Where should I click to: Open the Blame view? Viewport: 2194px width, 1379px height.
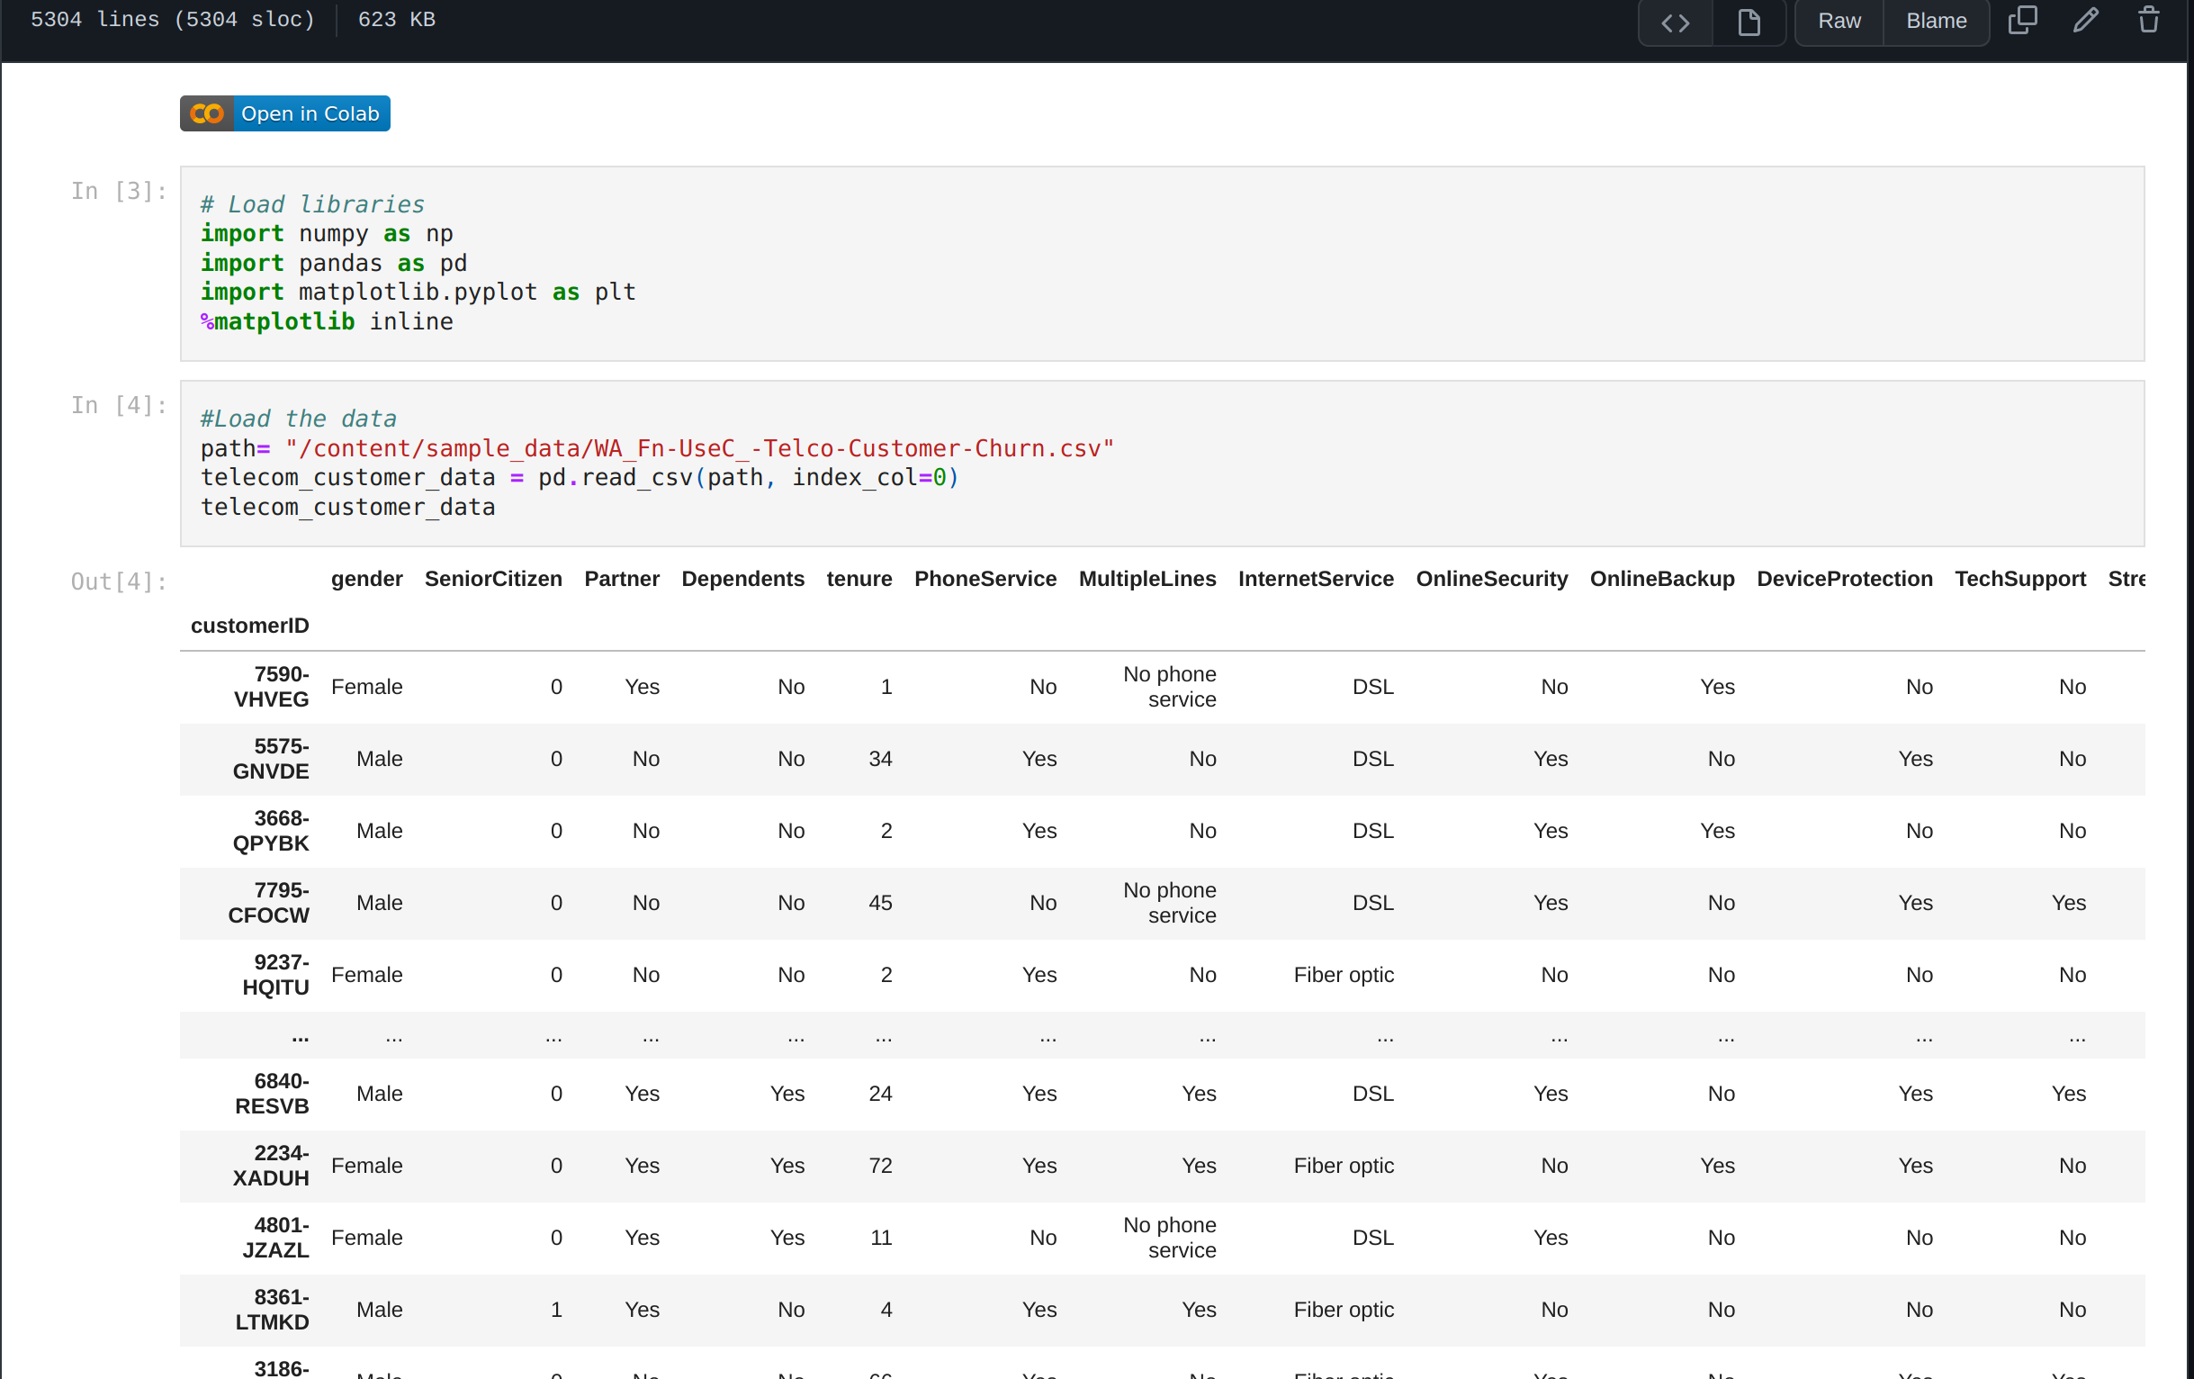click(x=1936, y=21)
